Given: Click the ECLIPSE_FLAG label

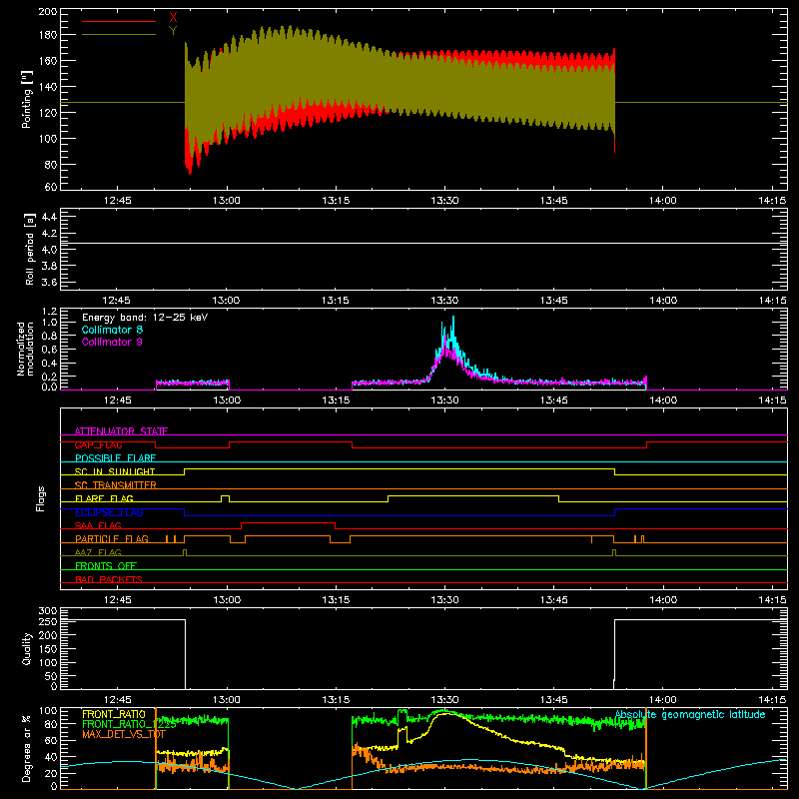Looking at the screenshot, I should coord(109,512).
